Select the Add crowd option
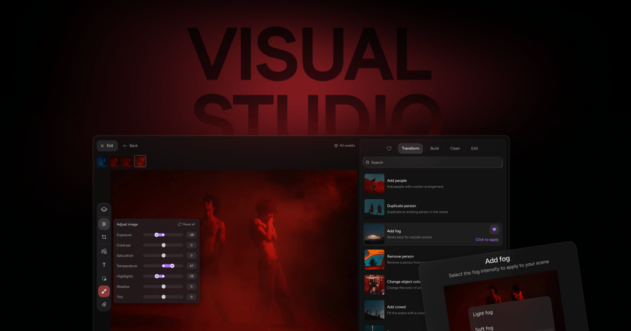The height and width of the screenshot is (331, 631). [x=394, y=310]
